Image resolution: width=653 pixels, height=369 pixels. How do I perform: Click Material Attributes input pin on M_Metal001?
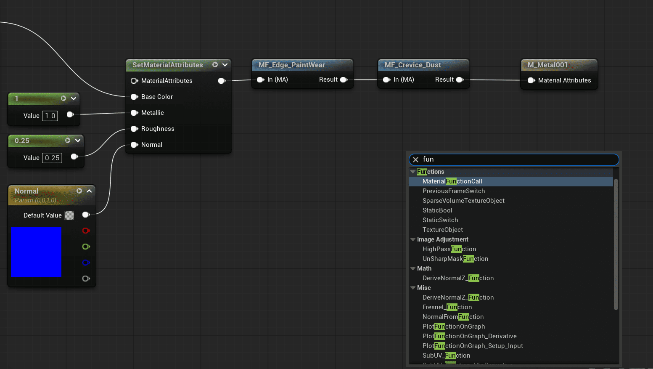pyautogui.click(x=531, y=80)
